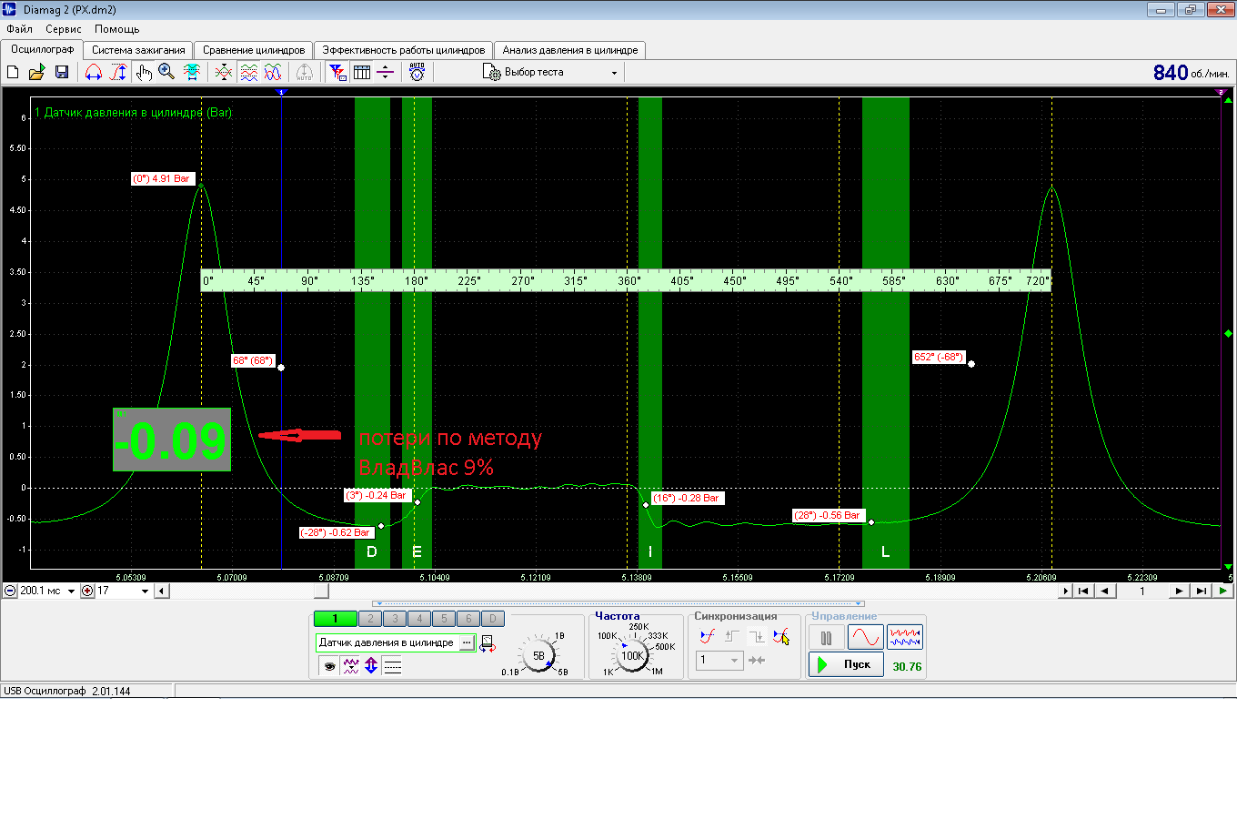Image resolution: width=1237 pixels, height=819 pixels.
Task: Open the Эффективность работы цилиндров tab
Action: 404,50
